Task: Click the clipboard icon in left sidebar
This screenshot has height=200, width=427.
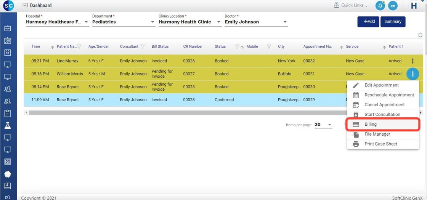Action: point(8,113)
